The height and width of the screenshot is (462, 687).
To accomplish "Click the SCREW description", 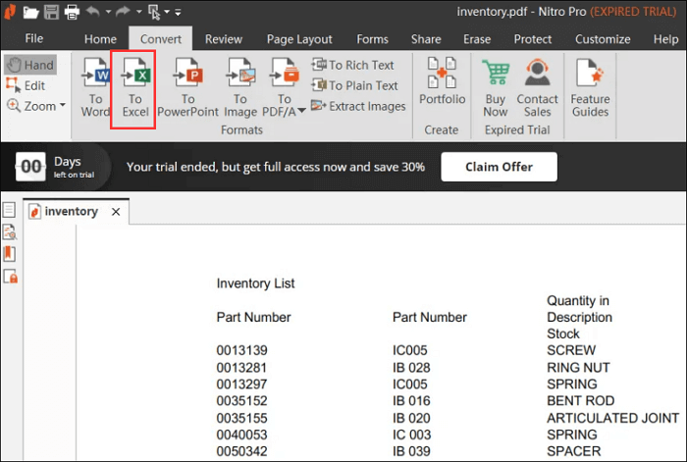I will (571, 350).
